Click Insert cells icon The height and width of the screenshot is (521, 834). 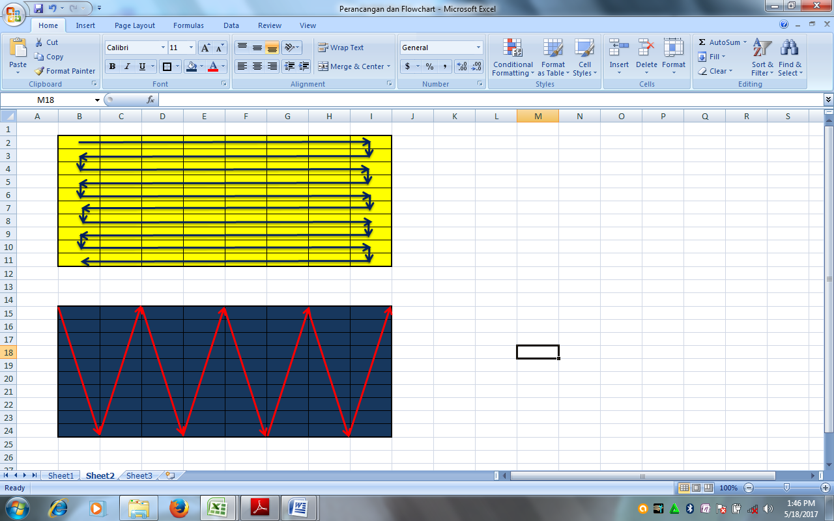click(619, 48)
